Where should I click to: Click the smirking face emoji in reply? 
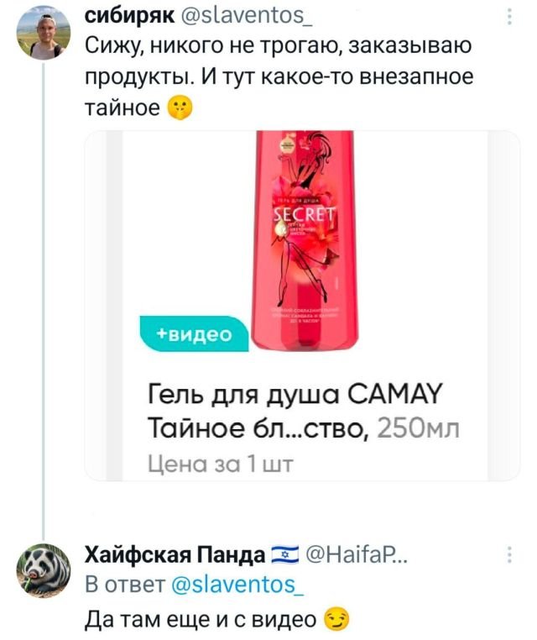pyautogui.click(x=336, y=619)
